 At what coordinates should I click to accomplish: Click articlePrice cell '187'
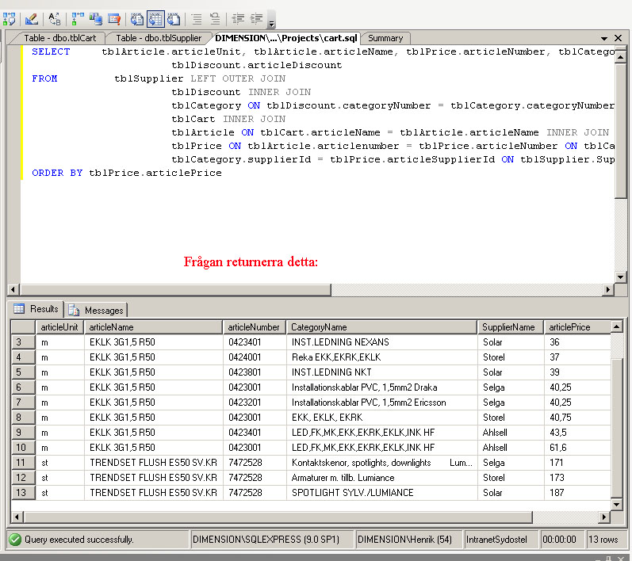[577, 493]
